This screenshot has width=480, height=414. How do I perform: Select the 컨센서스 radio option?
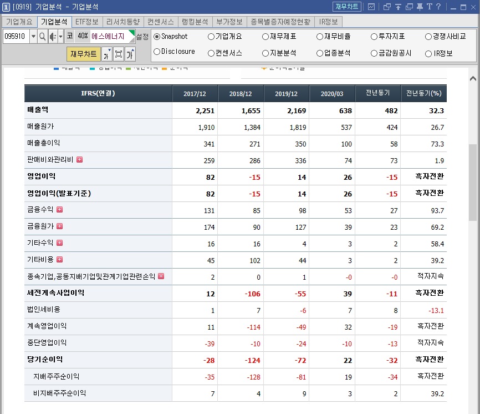click(211, 53)
